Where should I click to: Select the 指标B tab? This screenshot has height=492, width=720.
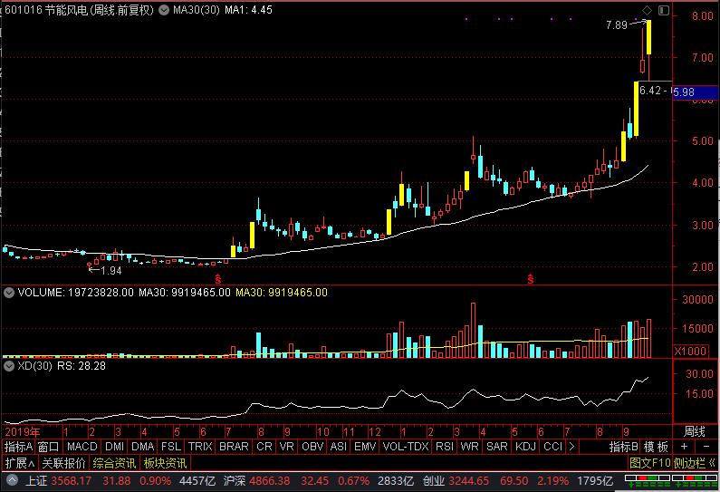click(624, 447)
